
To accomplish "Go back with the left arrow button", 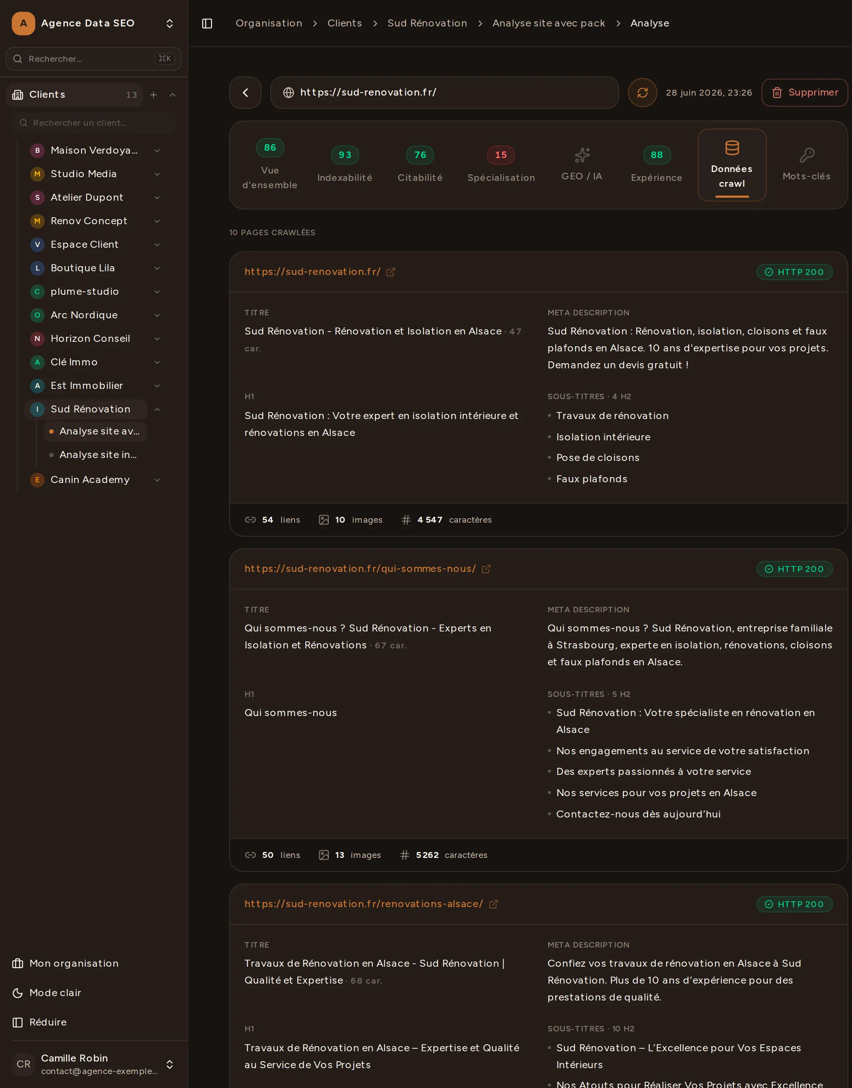I will click(x=245, y=92).
